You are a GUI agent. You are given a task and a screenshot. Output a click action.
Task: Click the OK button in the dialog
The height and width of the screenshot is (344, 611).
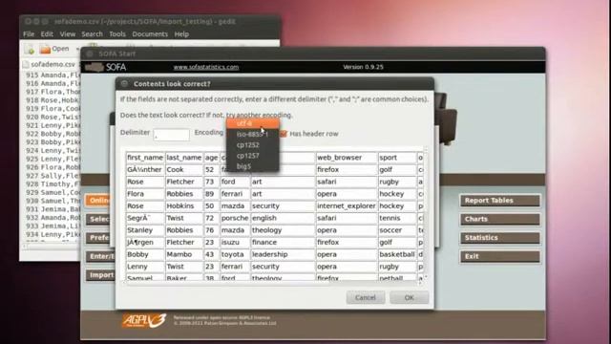tap(410, 297)
